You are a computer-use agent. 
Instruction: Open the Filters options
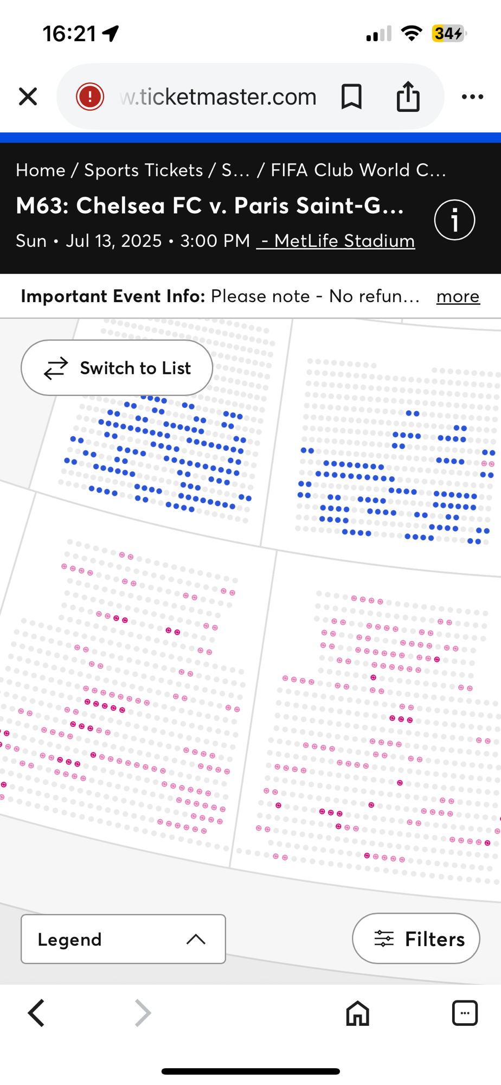tap(416, 939)
